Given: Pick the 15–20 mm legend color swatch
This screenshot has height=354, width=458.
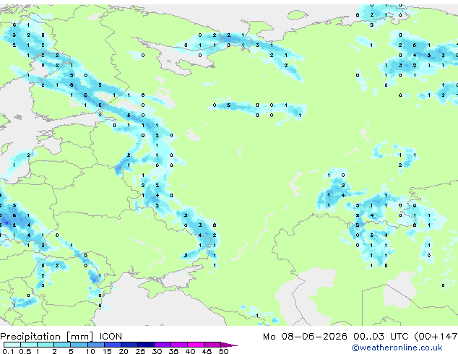Looking at the screenshot, I should click(x=113, y=345).
